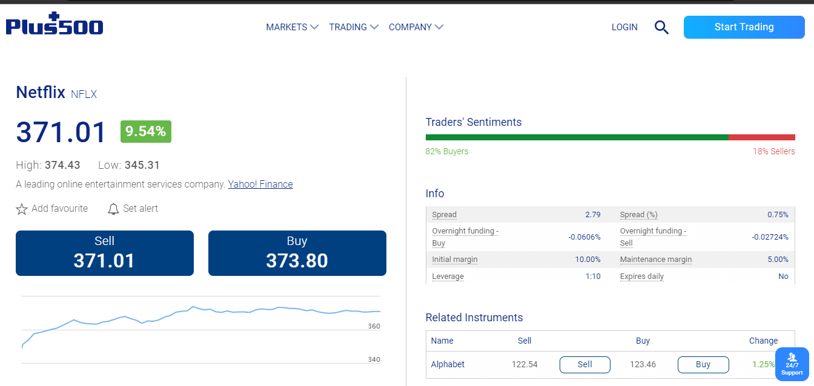Image resolution: width=814 pixels, height=386 pixels.
Task: Click the Leverage value 1:10
Action: point(594,276)
